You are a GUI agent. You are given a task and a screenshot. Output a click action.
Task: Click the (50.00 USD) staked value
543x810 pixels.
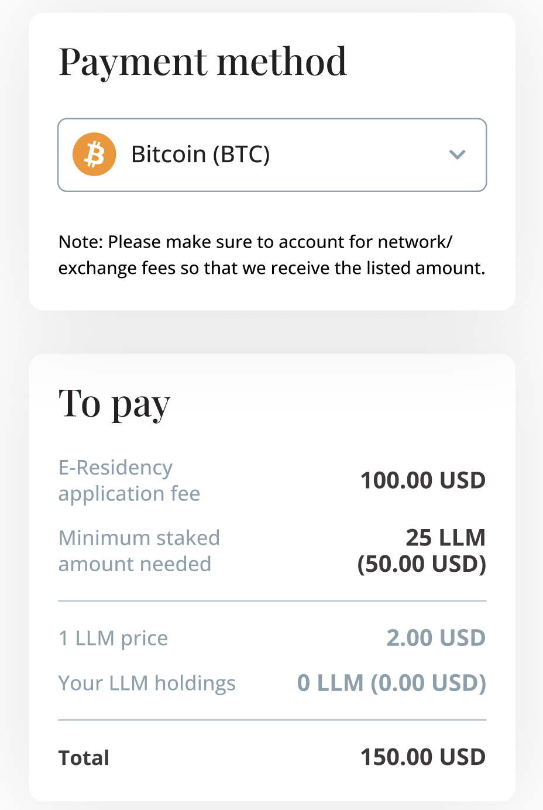(x=421, y=564)
